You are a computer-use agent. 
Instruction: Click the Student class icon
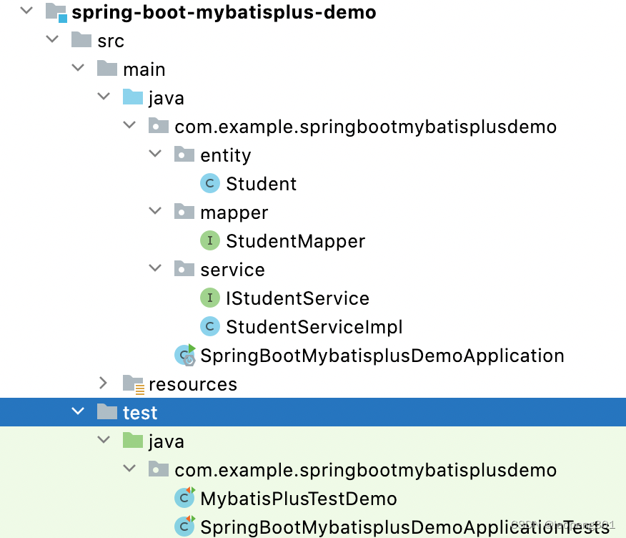(x=209, y=184)
